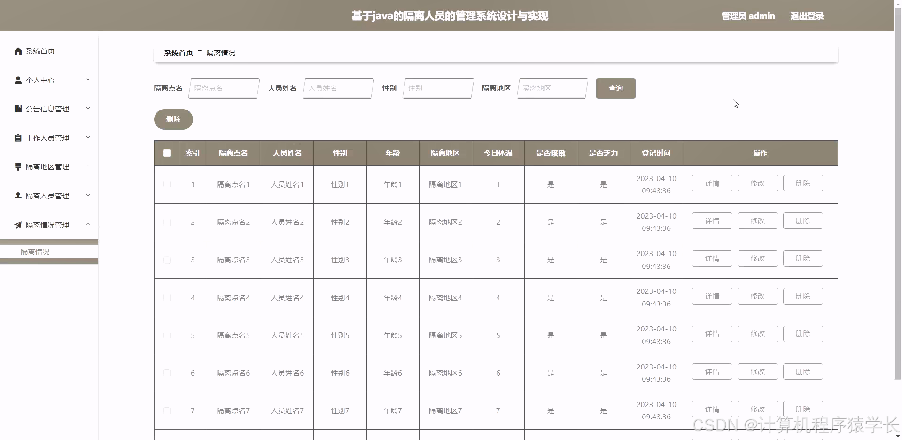Image resolution: width=902 pixels, height=440 pixels.
Task: Toggle the select-all checkbox in table header
Action: (x=167, y=153)
